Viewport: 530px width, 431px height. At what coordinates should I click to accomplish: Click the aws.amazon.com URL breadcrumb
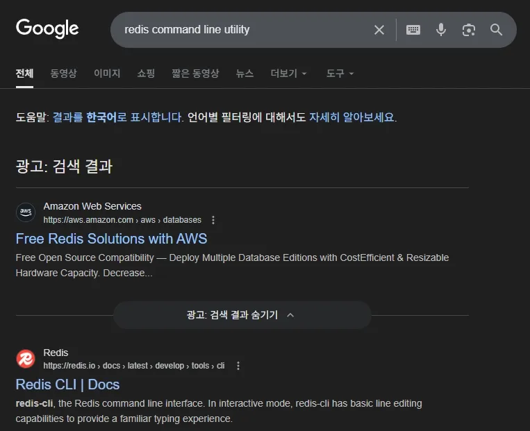click(122, 220)
